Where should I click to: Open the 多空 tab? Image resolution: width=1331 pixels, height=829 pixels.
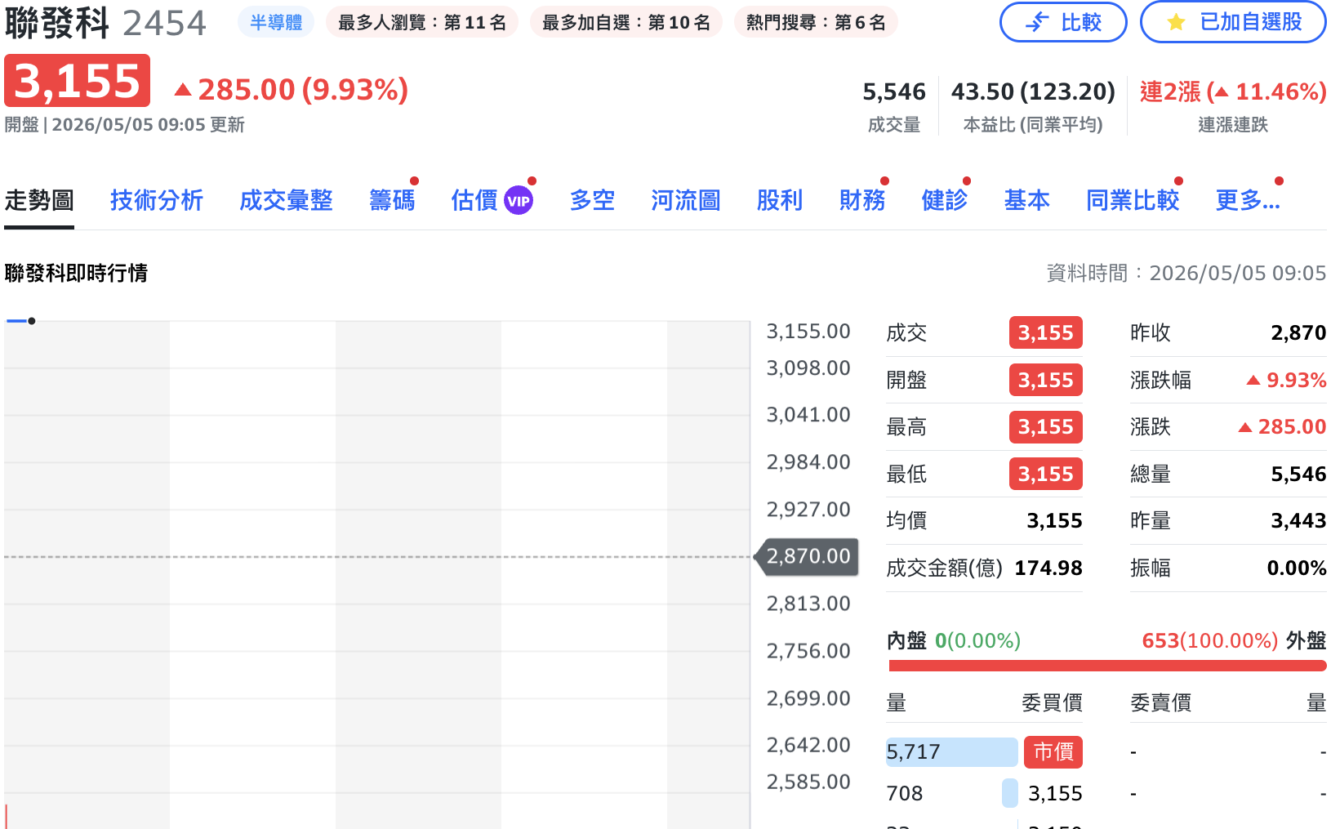(x=592, y=200)
